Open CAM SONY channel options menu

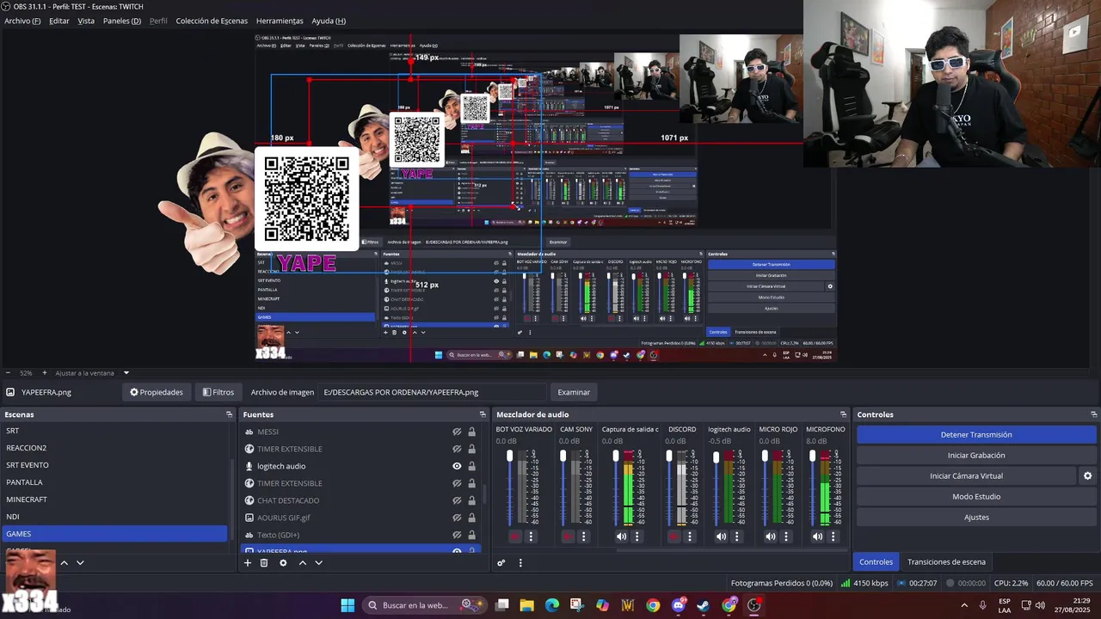pos(584,536)
